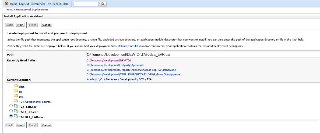320x133 pixels.
Task: Open the T24_Components_Source folder icon
Action: pyautogui.click(x=16, y=102)
